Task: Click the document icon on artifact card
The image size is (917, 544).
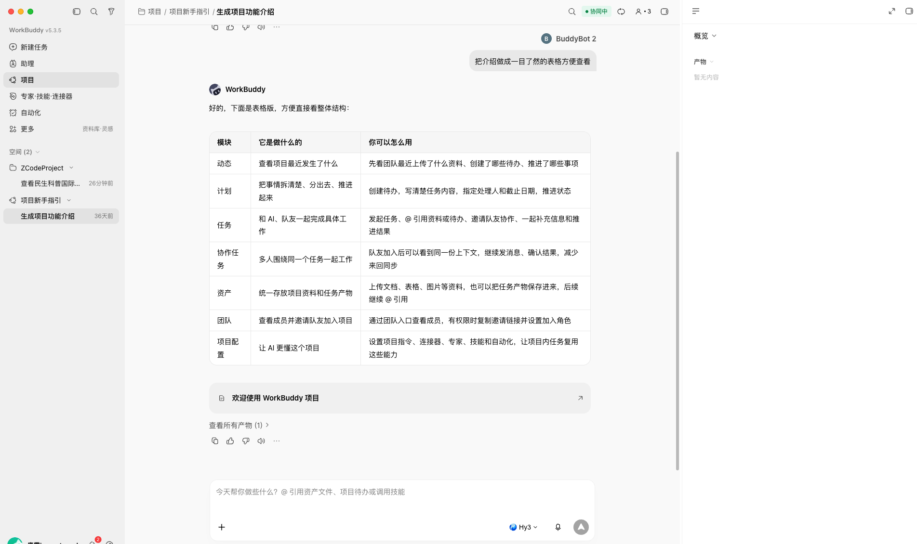Action: click(222, 398)
